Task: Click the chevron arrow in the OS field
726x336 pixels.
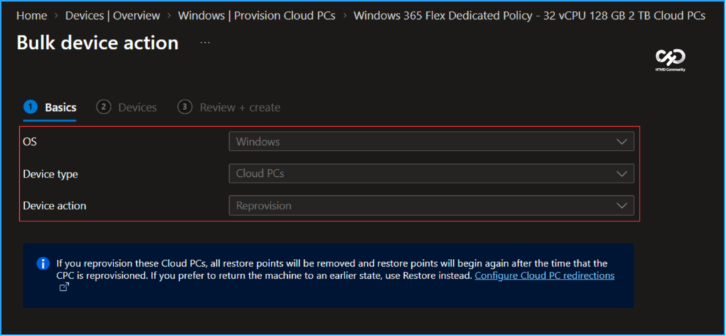Action: [x=621, y=142]
